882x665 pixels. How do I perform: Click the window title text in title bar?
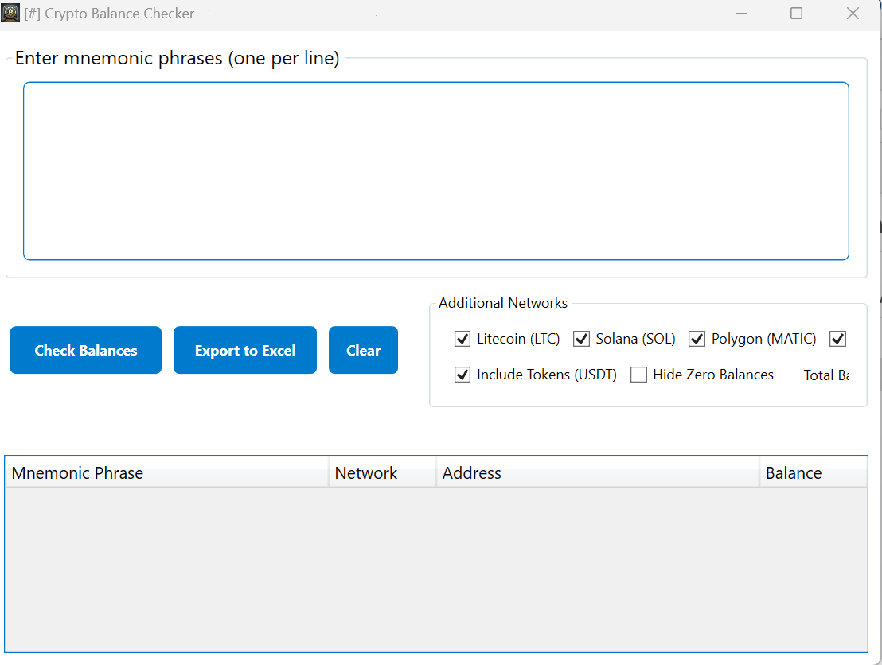pos(109,14)
